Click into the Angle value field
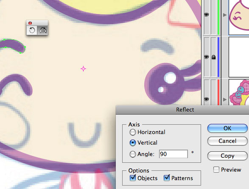 pyautogui.click(x=173, y=154)
